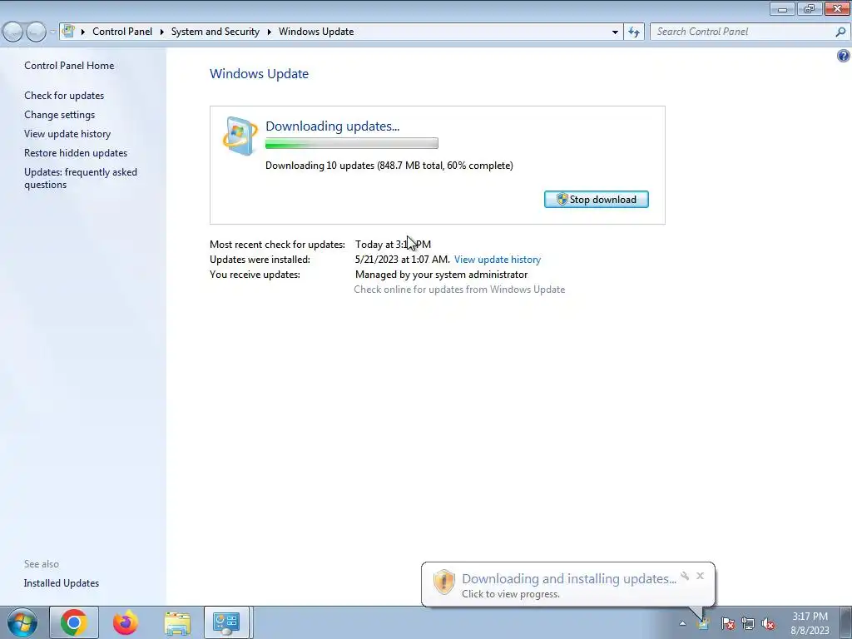Viewport: 852px width, 639px height.
Task: Close the notification balloon
Action: 700,576
